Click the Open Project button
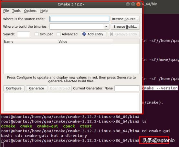 (60, 88)
